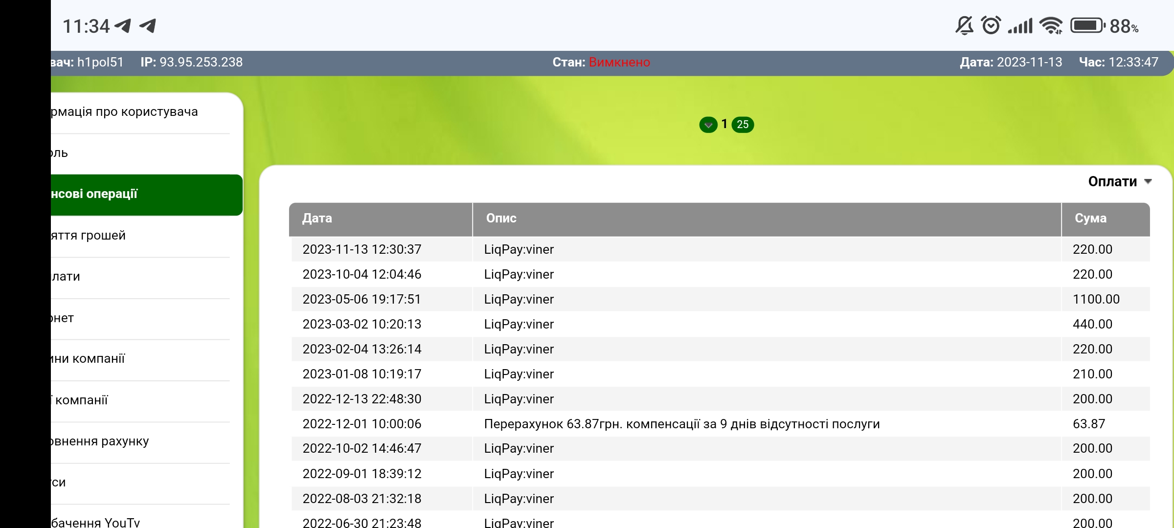Tap the Wi-Fi status icon

click(x=1051, y=26)
